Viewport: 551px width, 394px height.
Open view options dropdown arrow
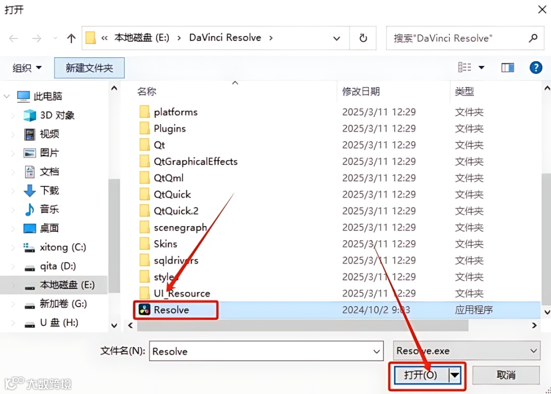tap(482, 67)
